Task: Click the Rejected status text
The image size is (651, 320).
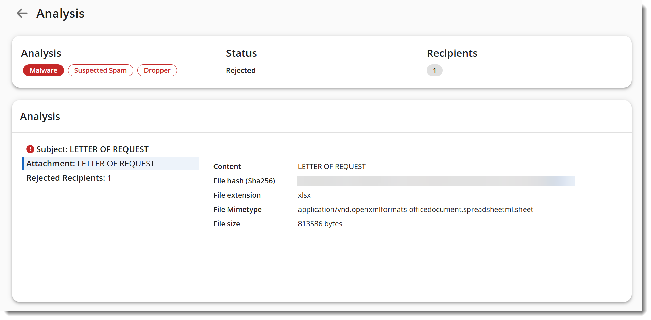Action: 241,70
